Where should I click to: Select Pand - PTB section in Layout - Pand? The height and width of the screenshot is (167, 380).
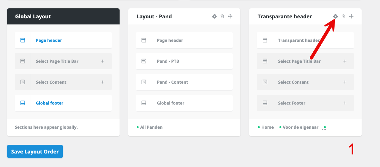(x=184, y=61)
